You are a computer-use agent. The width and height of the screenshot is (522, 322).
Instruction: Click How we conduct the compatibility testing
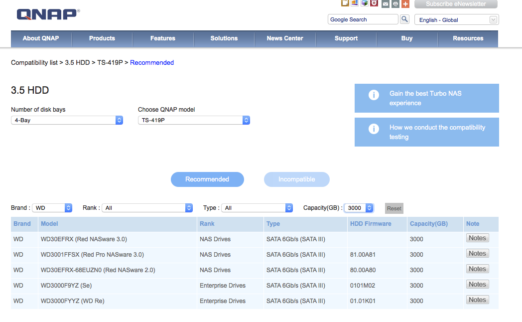point(427,132)
